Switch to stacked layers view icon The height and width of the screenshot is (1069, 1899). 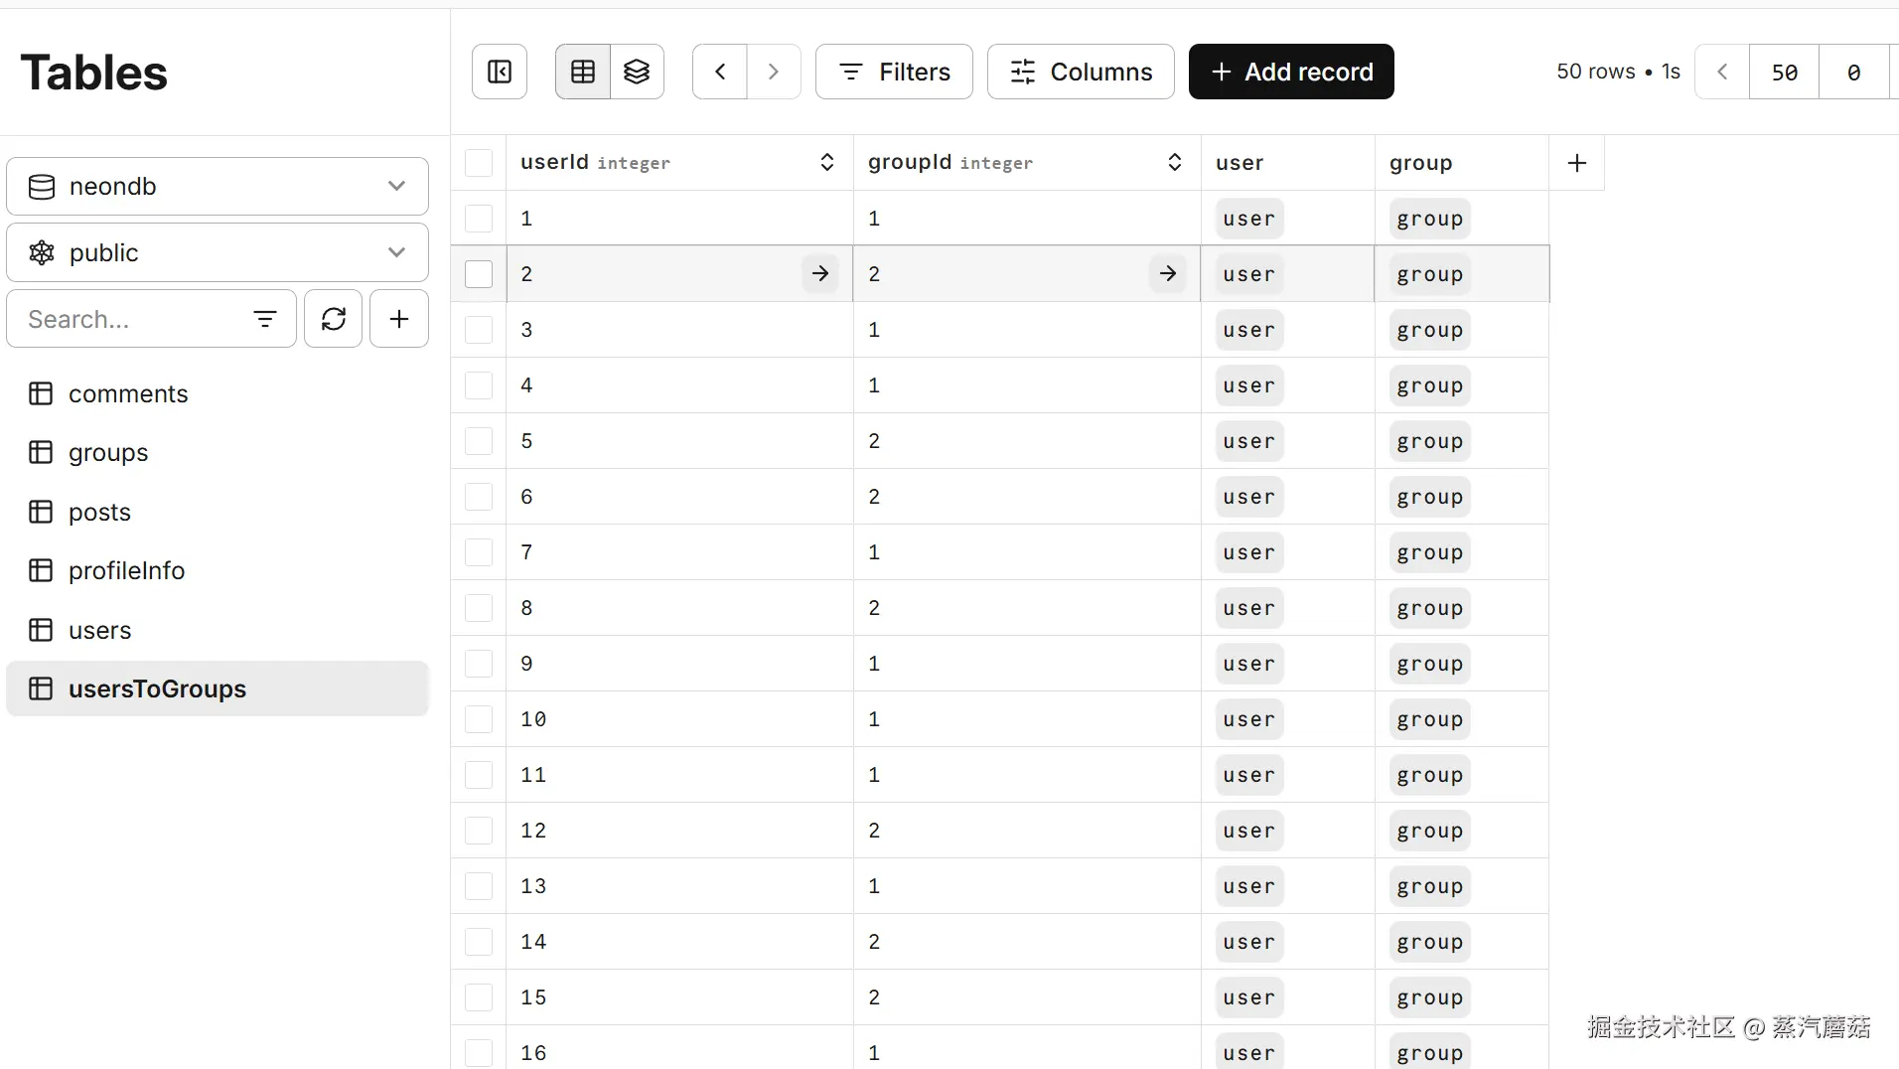coord(637,72)
